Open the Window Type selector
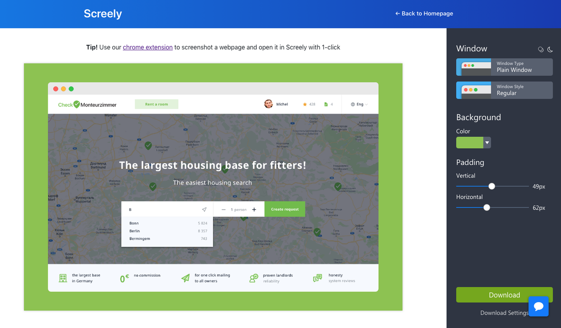Viewport: 561px width, 328px height. tap(504, 67)
